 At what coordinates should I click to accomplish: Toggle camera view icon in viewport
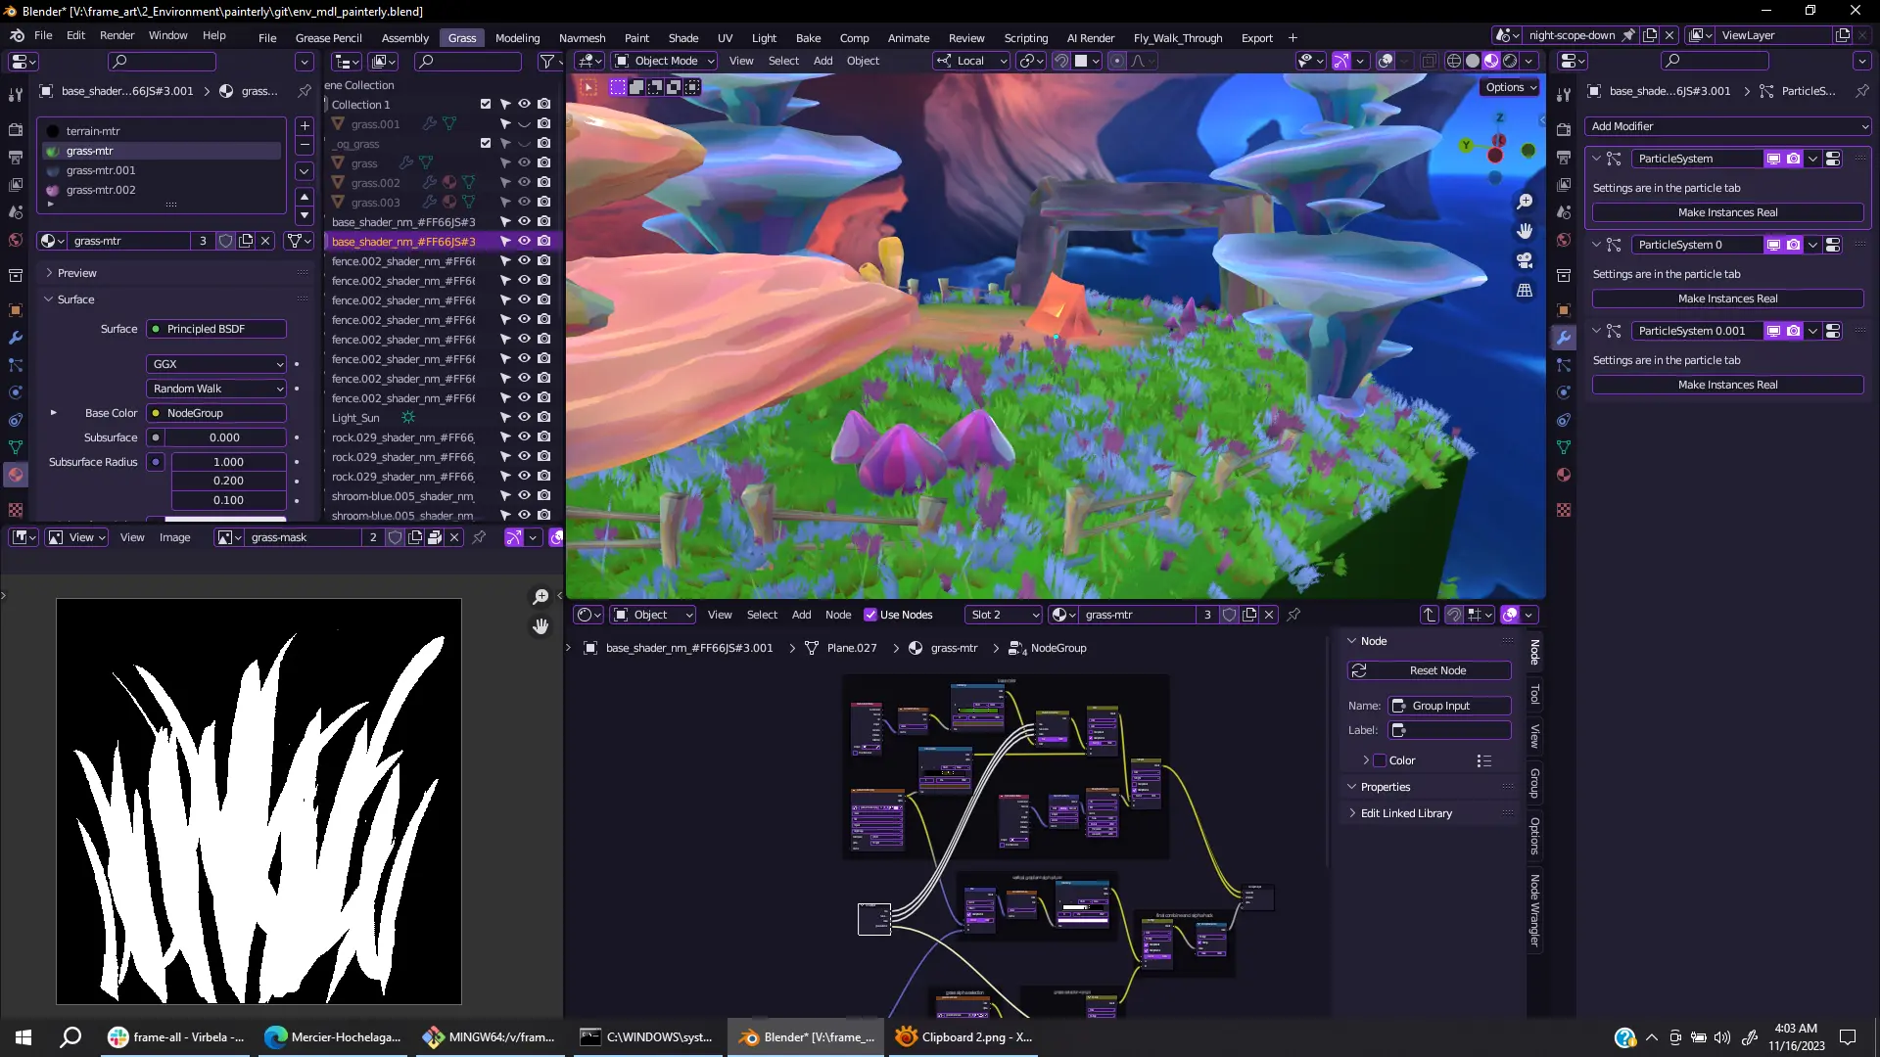(x=1525, y=260)
